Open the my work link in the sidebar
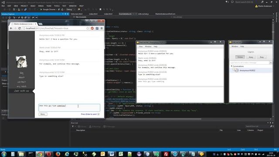The height and width of the screenshot is (157, 279). pos(21,86)
